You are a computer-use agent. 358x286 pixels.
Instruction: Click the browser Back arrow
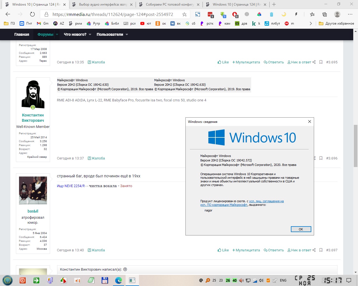point(8,14)
